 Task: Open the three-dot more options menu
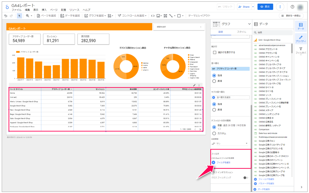pos(280,7)
